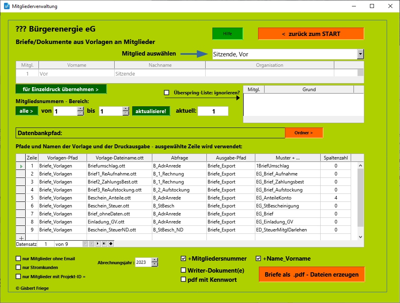Click the 'Muster + ...' column header

tap(288, 158)
